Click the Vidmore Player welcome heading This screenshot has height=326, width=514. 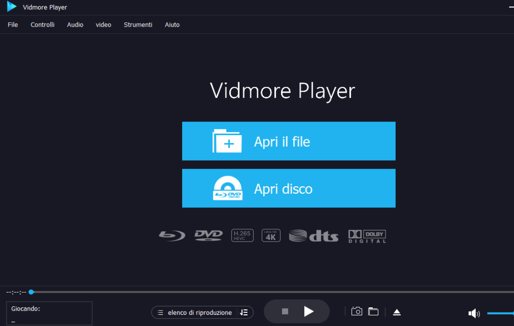(282, 91)
